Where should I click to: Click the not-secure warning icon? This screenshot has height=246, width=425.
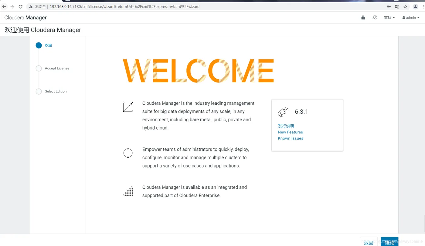point(31,6)
